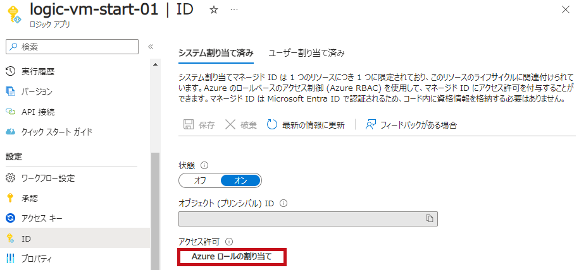The height and width of the screenshot is (270, 579).
Task: Click the 設定 section heading
Action: tap(14, 157)
